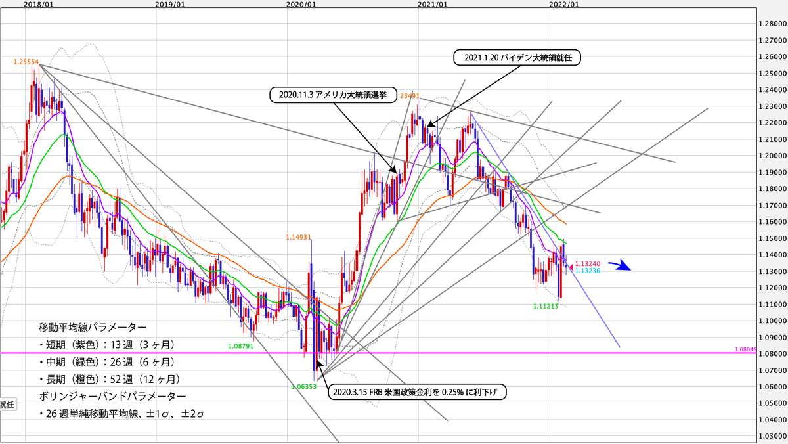Click the 1.23491 peak price annotation
This screenshot has height=444, width=788.
[407, 95]
